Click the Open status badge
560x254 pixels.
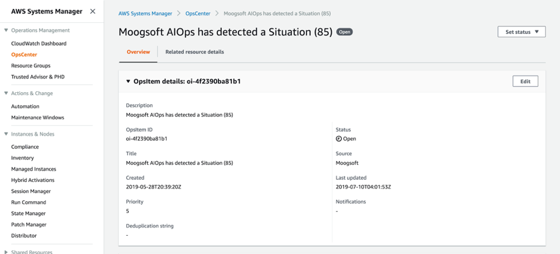pyautogui.click(x=344, y=32)
